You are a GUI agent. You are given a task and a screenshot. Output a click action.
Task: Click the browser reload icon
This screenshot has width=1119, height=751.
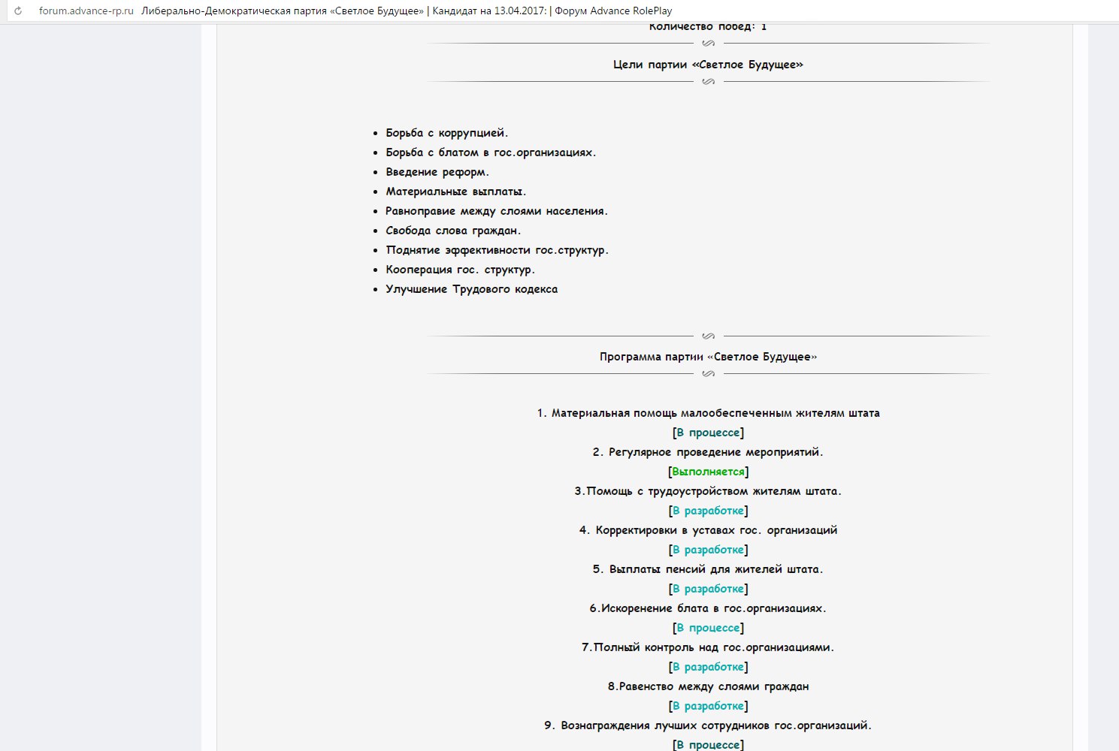[18, 11]
